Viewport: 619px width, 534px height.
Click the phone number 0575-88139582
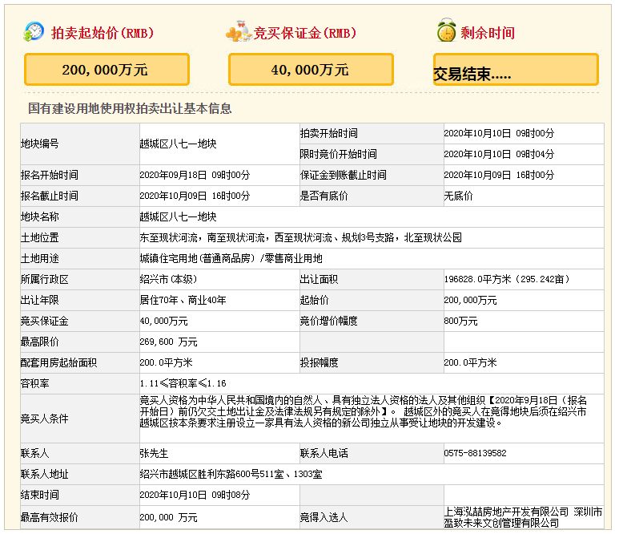(x=475, y=454)
